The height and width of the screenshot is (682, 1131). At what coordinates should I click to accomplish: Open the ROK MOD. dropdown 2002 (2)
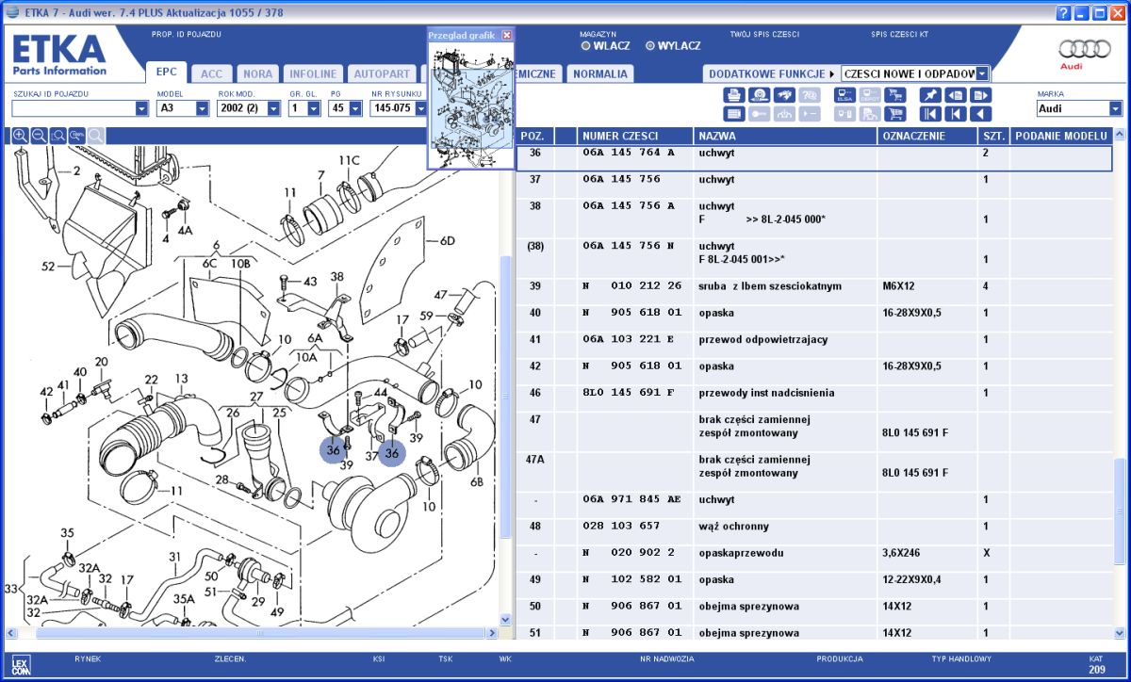[273, 108]
